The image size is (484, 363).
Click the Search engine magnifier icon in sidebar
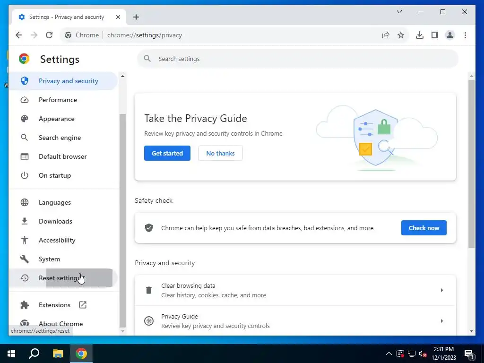tap(25, 138)
